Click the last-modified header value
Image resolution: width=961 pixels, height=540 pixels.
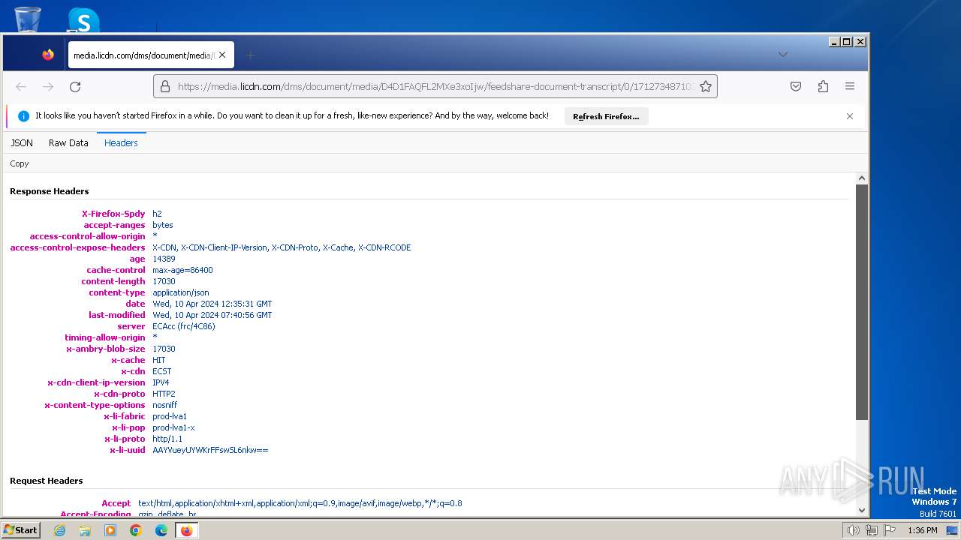click(212, 315)
